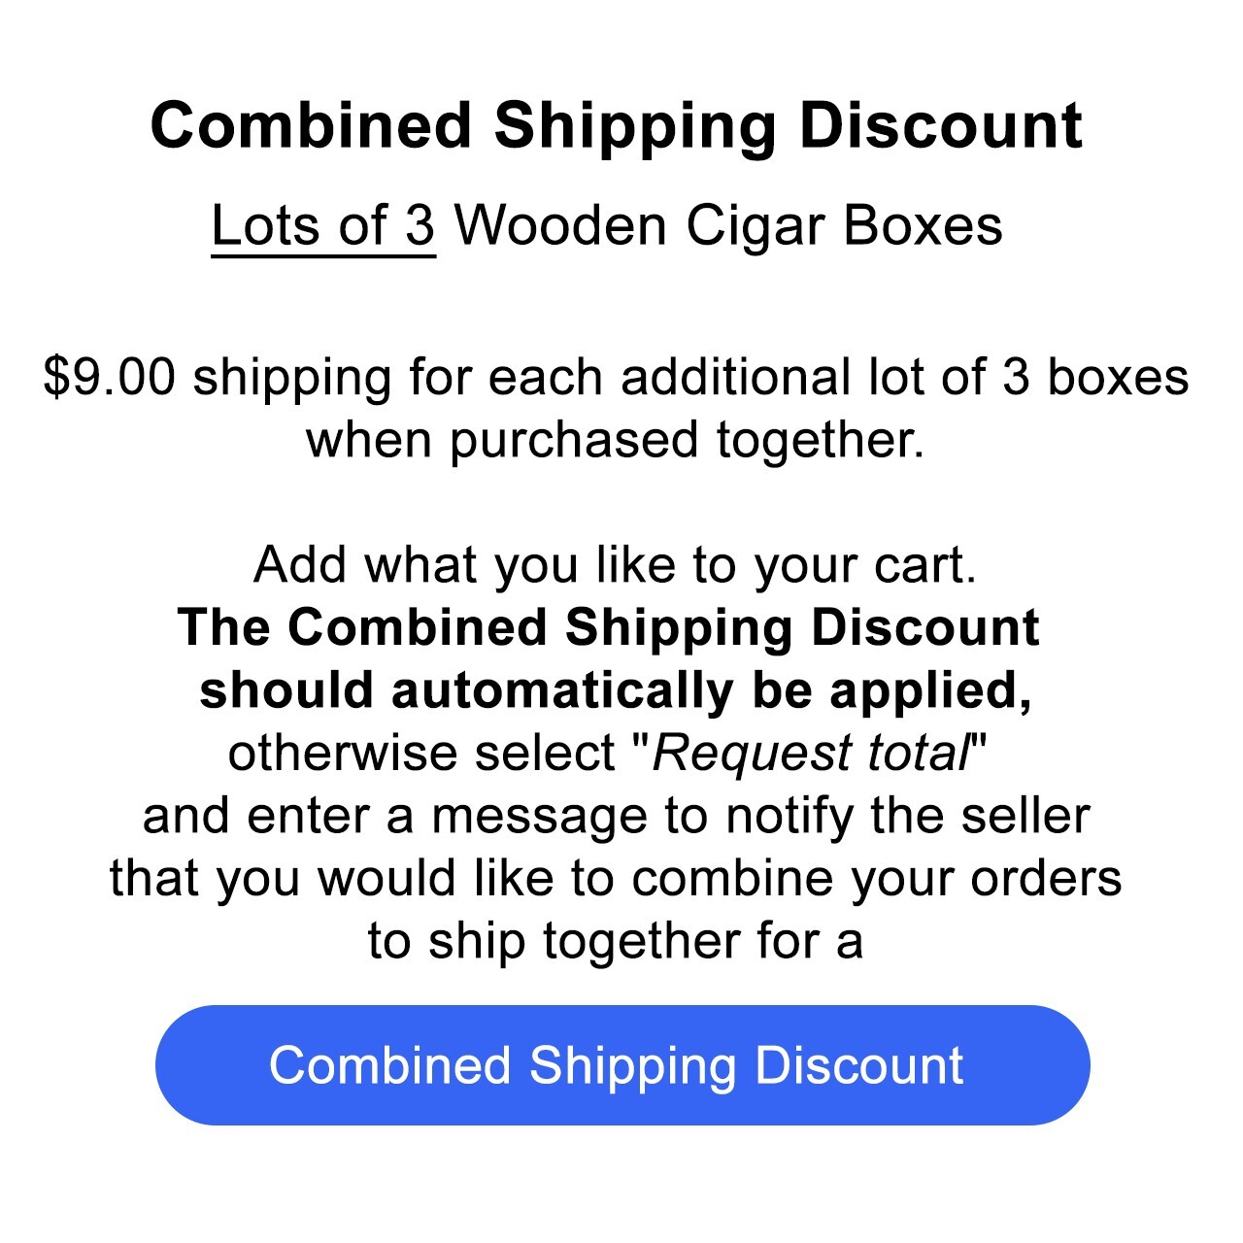Click the blue Combined Shipping Discount button

tap(622, 1065)
